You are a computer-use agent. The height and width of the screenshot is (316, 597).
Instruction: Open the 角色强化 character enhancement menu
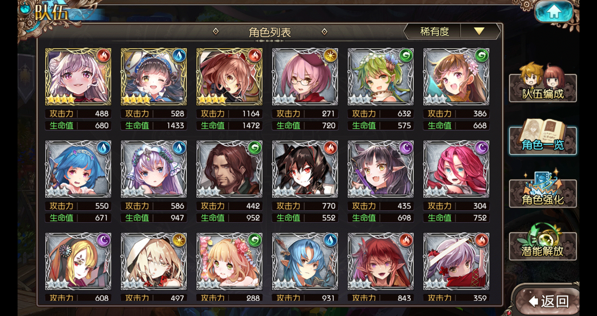(543, 190)
